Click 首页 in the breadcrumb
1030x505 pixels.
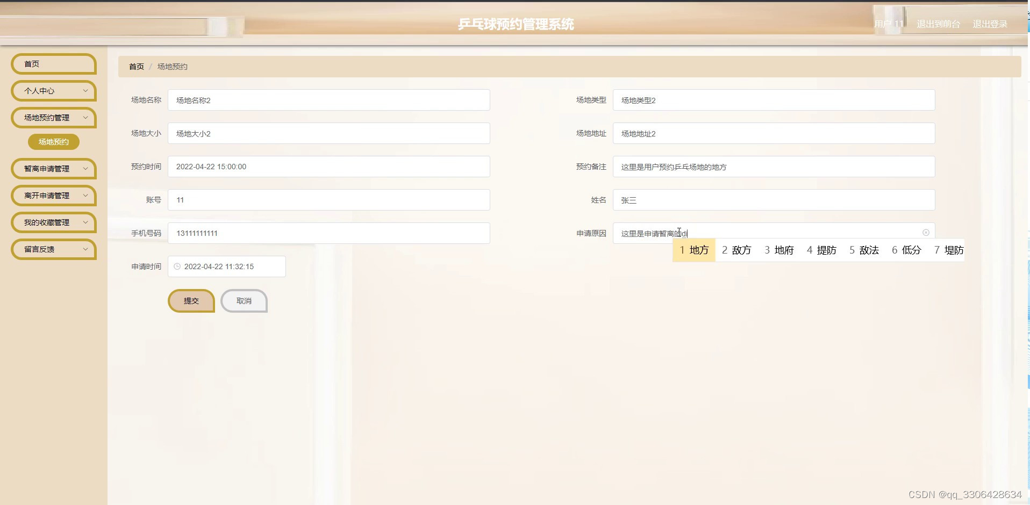pyautogui.click(x=137, y=67)
